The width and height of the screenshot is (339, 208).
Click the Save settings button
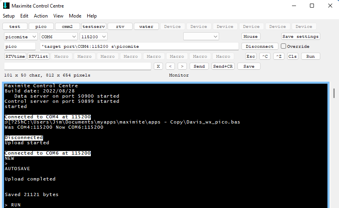point(300,37)
